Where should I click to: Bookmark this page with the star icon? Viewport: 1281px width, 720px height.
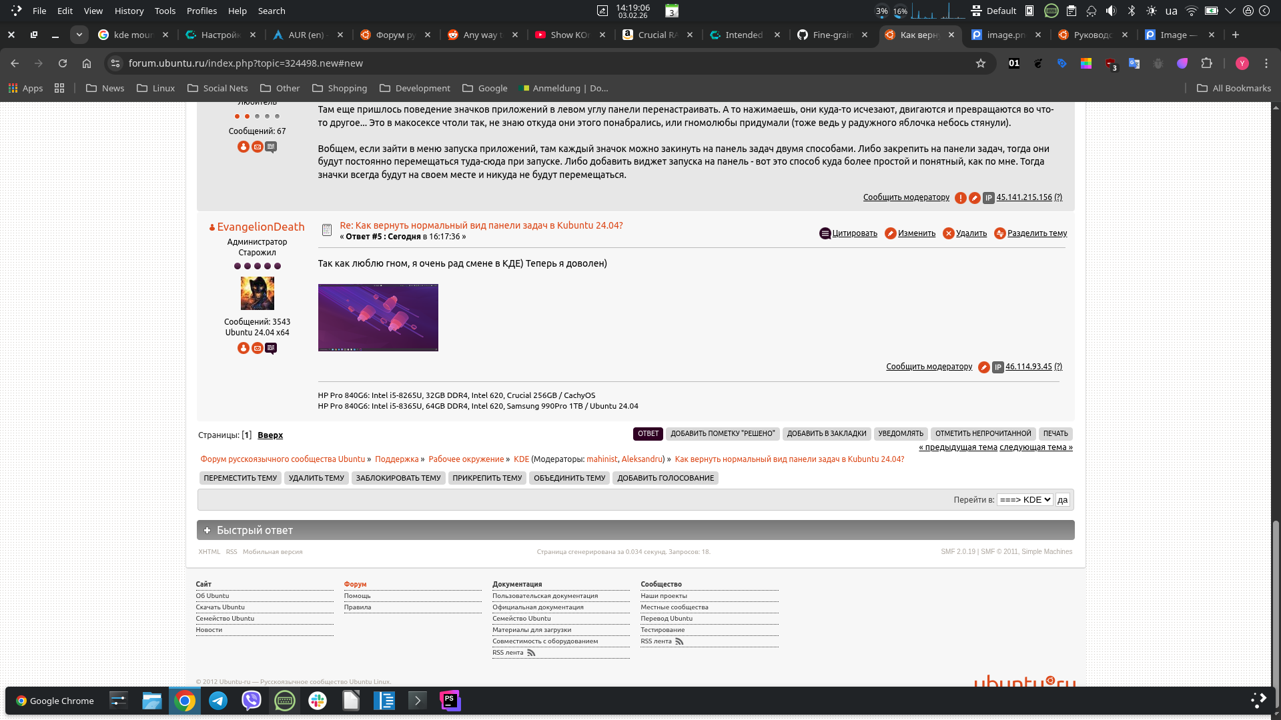pos(980,63)
